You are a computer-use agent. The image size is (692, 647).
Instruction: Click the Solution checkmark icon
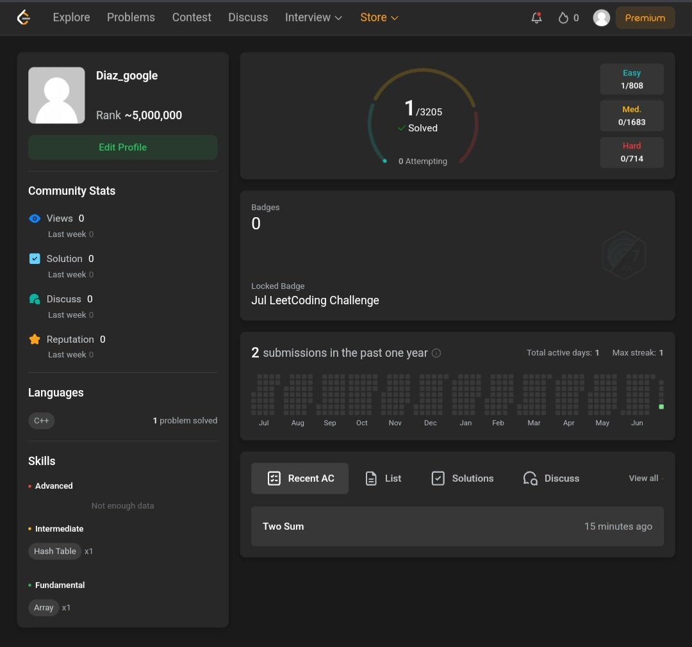coord(35,259)
